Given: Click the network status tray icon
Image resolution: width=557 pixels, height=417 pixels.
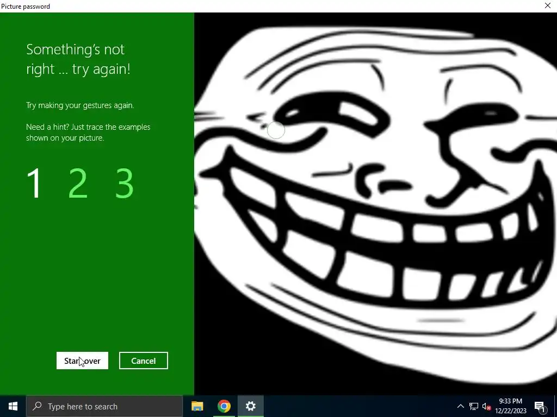Looking at the screenshot, I should (x=474, y=406).
